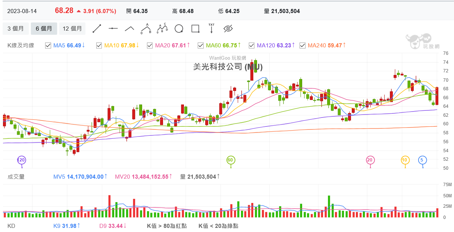
Task: Click the MA20 value 67.61
Action: [179, 46]
